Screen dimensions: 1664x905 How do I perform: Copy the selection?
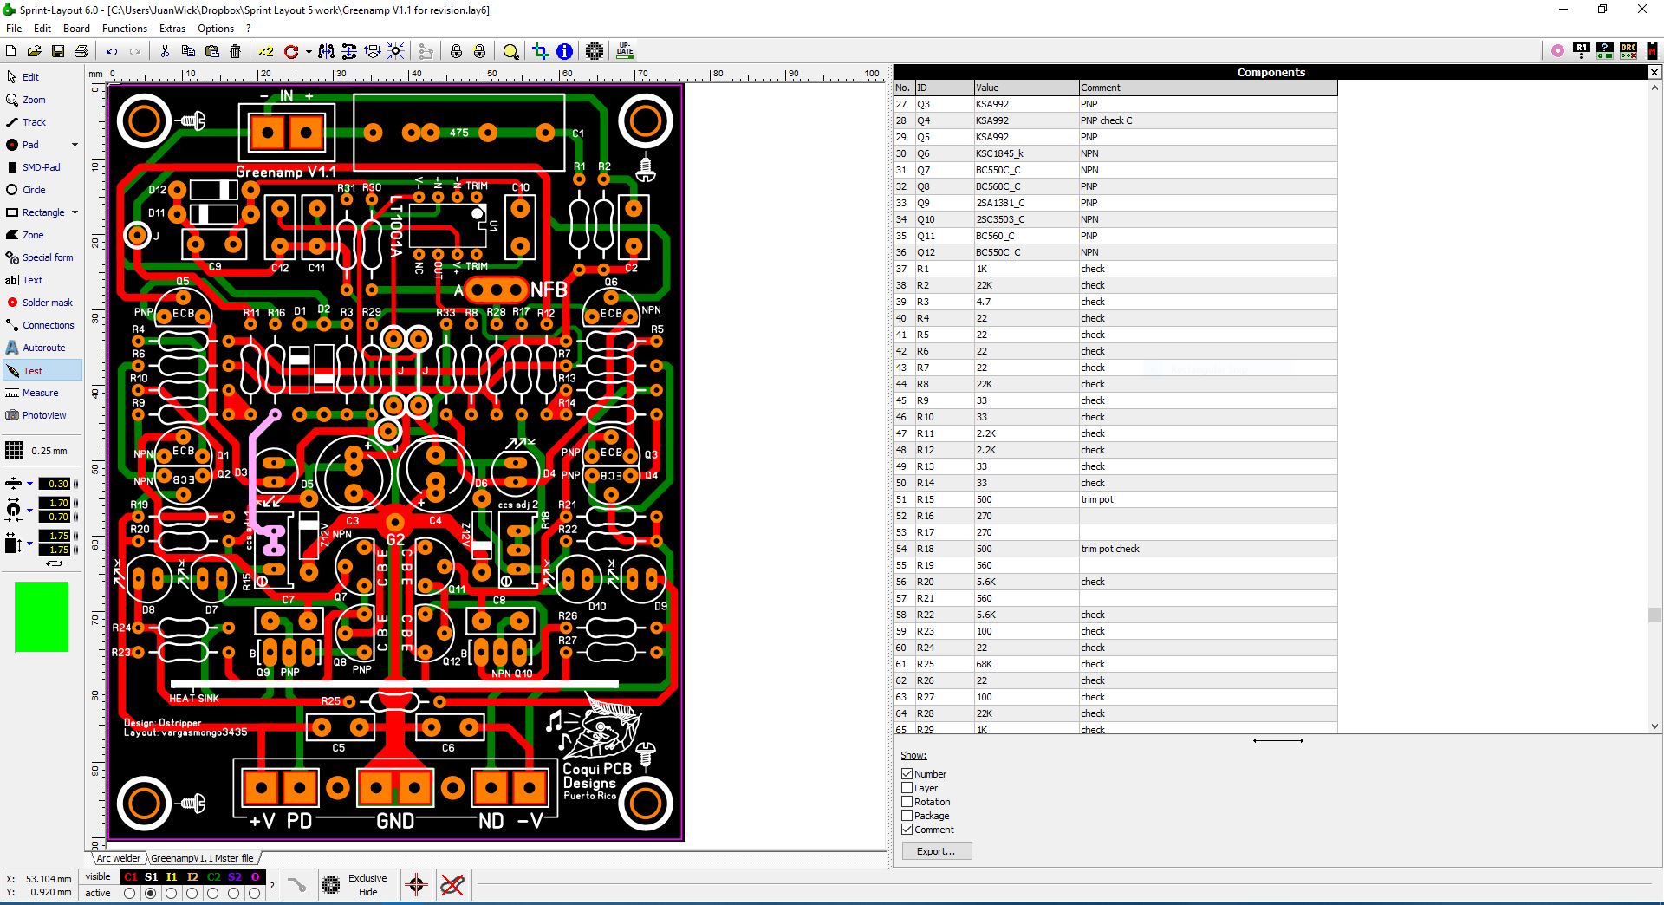(188, 51)
